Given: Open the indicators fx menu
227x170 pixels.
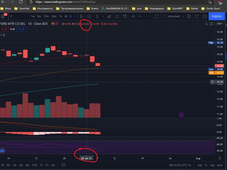Looking at the screenshot, I should point(97,16).
